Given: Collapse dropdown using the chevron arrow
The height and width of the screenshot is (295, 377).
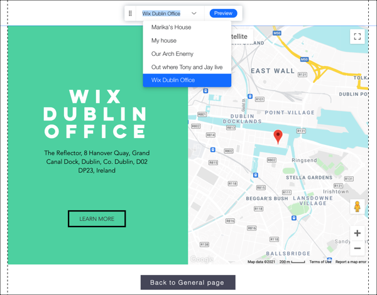Looking at the screenshot, I should click(194, 13).
